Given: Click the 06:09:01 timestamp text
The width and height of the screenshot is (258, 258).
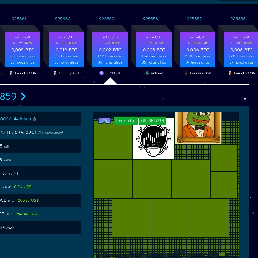Looking at the screenshot, I should point(28,133).
